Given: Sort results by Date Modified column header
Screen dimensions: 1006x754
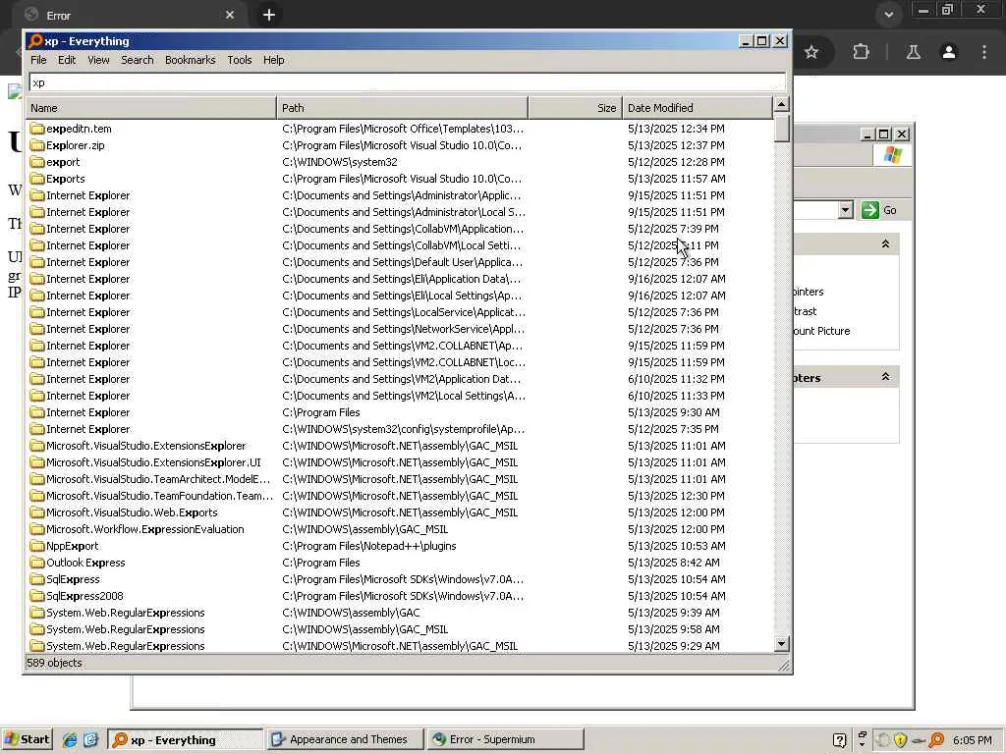Looking at the screenshot, I should click(698, 108).
